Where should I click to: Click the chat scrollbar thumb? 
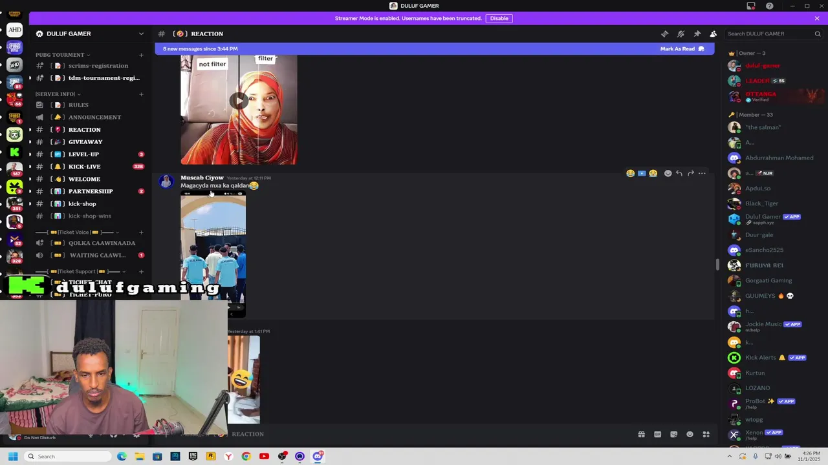point(717,265)
